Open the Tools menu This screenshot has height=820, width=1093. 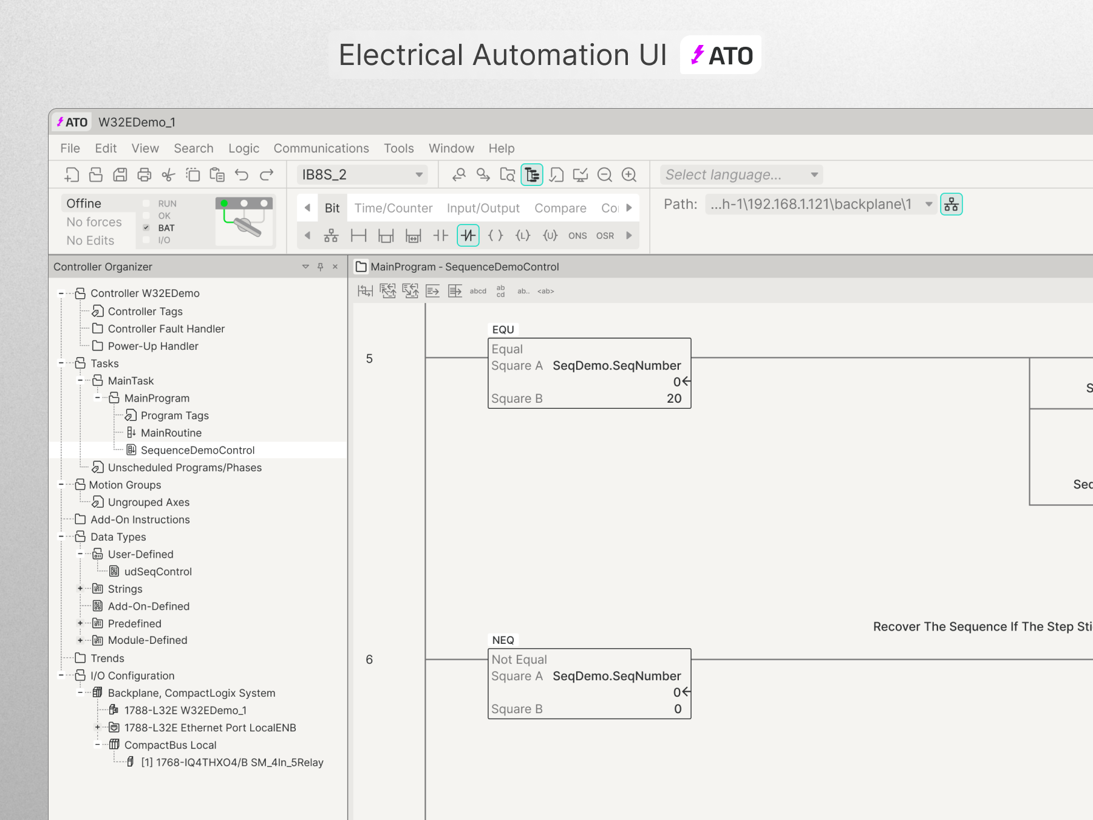pyautogui.click(x=398, y=148)
